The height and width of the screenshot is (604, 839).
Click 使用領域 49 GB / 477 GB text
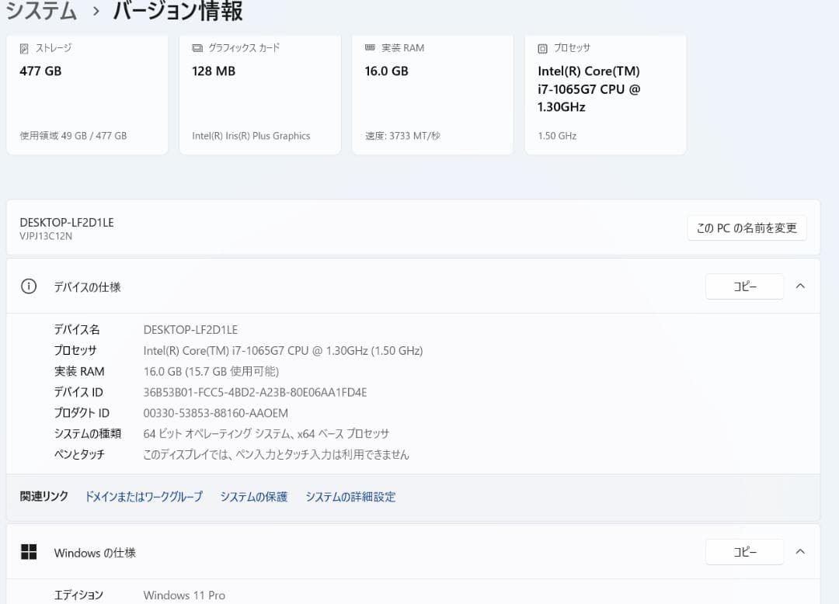[x=73, y=136]
